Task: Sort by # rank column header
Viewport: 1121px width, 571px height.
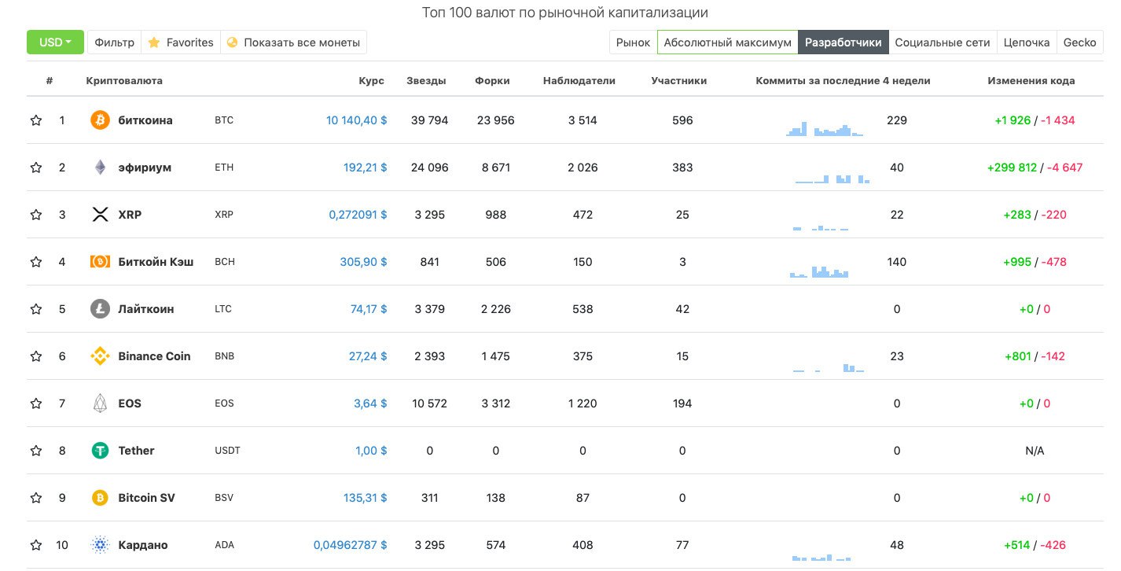Action: pos(50,81)
